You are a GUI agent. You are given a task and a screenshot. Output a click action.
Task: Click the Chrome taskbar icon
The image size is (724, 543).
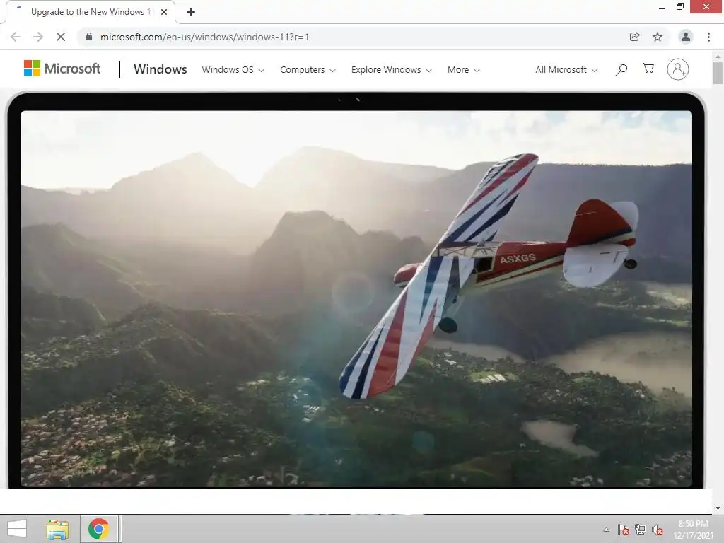[x=99, y=529]
